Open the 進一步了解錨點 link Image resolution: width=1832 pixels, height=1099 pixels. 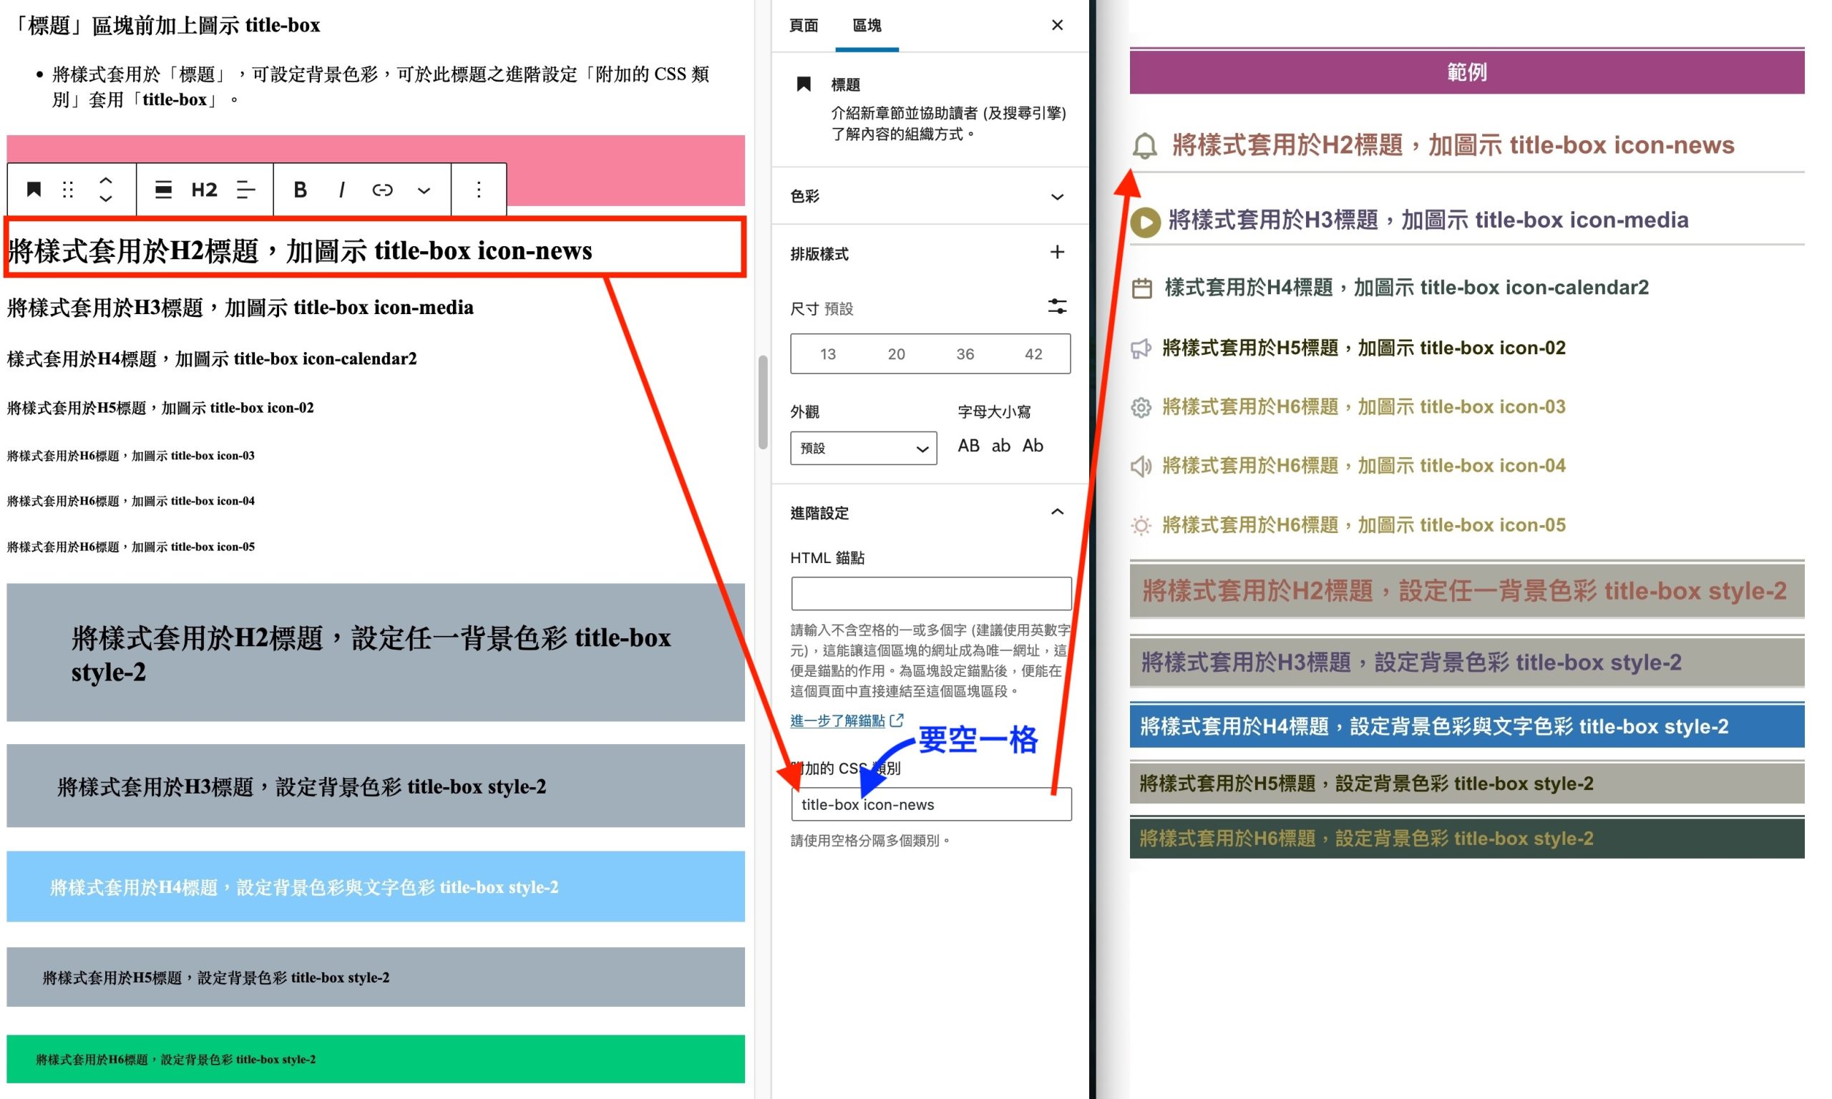[x=847, y=721]
